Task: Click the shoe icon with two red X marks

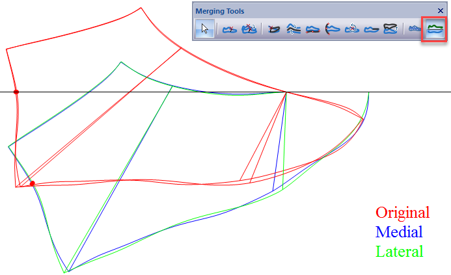Action: pos(249,29)
